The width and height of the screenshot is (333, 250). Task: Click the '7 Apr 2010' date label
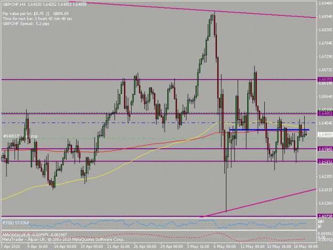click(10, 247)
